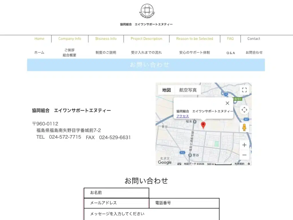293x220 pixels.
Task: Open the Google logo link on map
Action: click(x=165, y=162)
